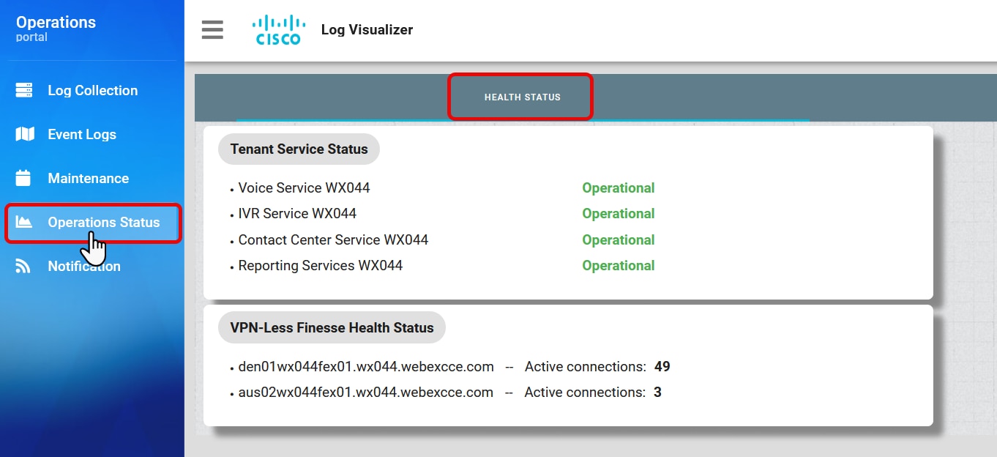Switch to the Health Status tab
This screenshot has width=997, height=457.
tap(522, 97)
